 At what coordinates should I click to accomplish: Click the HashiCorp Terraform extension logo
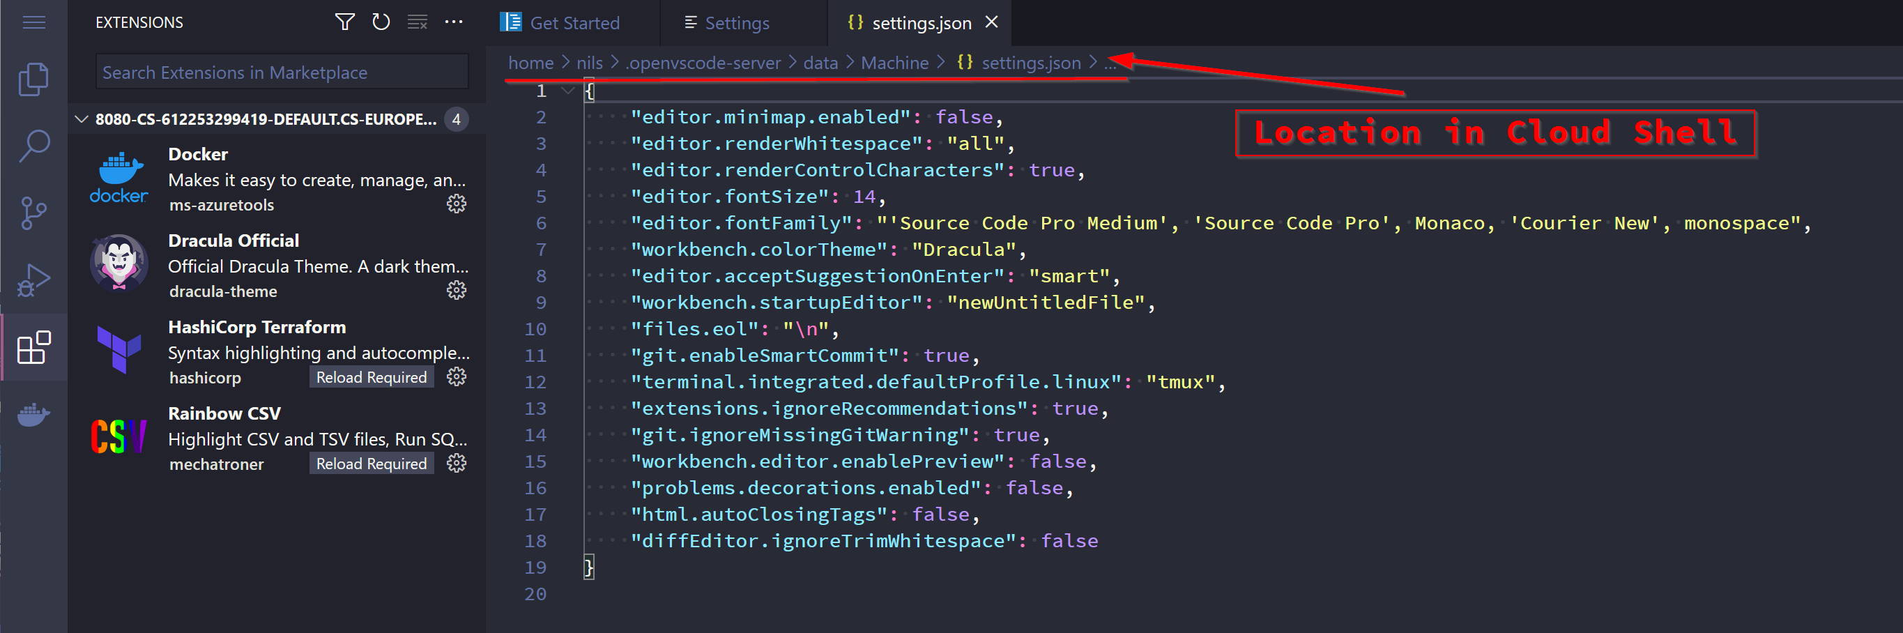119,350
